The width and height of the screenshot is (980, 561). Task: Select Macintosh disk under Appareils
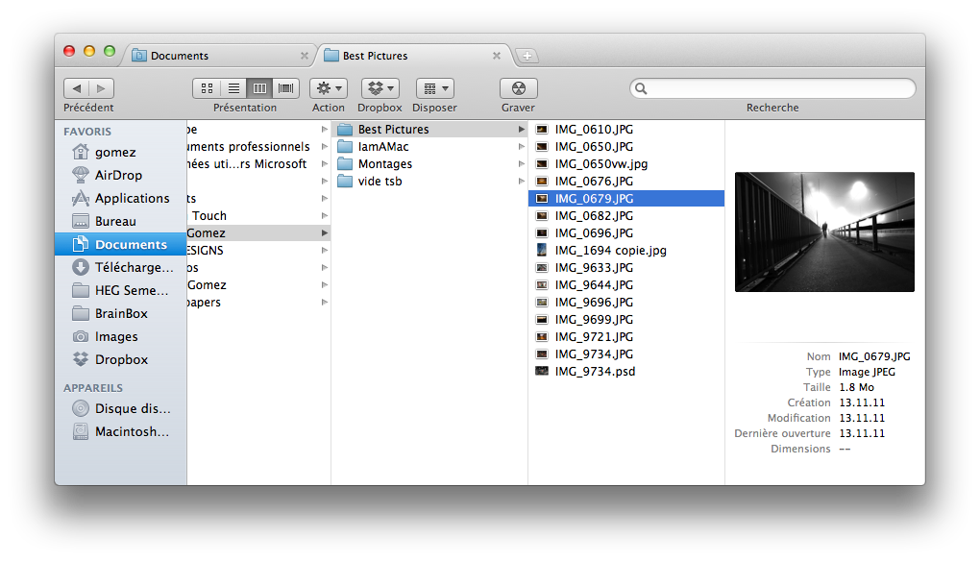(x=131, y=431)
